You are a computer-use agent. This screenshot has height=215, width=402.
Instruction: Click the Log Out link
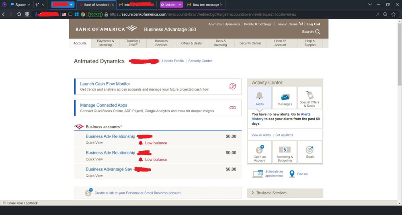point(313,24)
